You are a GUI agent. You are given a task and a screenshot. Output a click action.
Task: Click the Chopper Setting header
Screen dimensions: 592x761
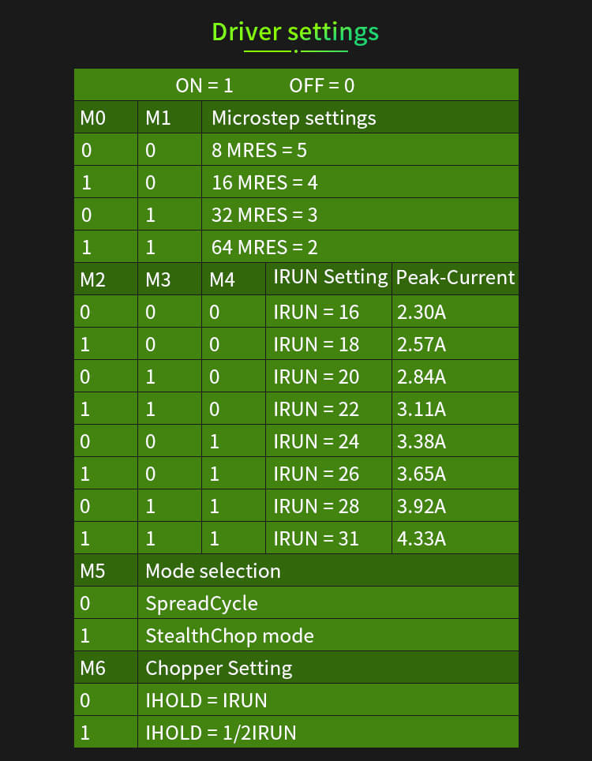coord(219,669)
